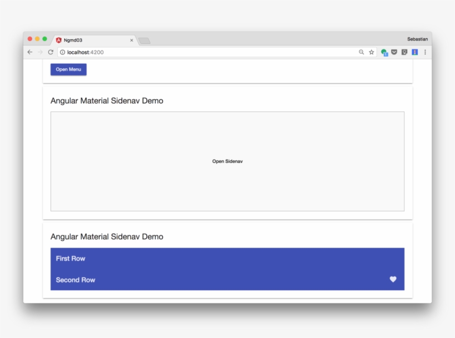Open the Chrome three-dot menu

click(x=425, y=52)
